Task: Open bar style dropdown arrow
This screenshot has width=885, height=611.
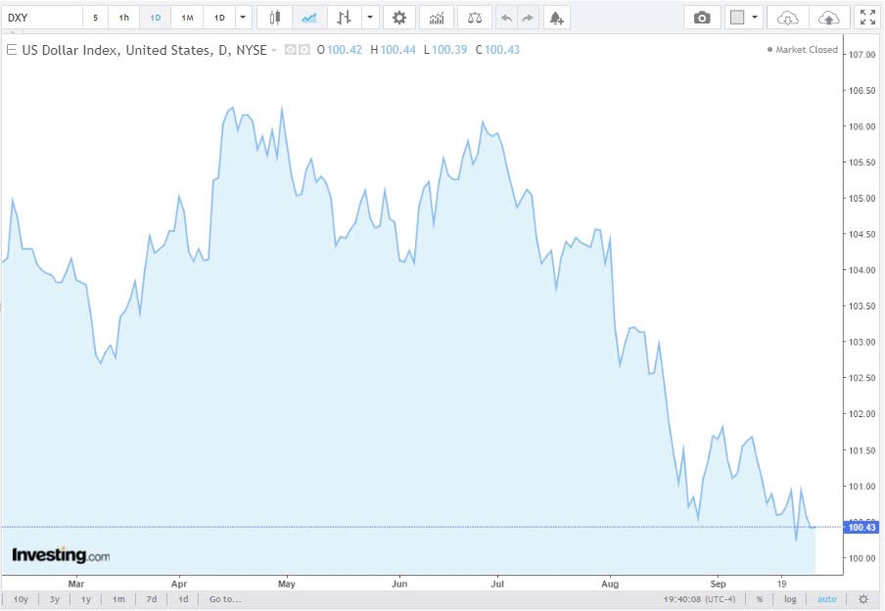Action: tap(369, 18)
